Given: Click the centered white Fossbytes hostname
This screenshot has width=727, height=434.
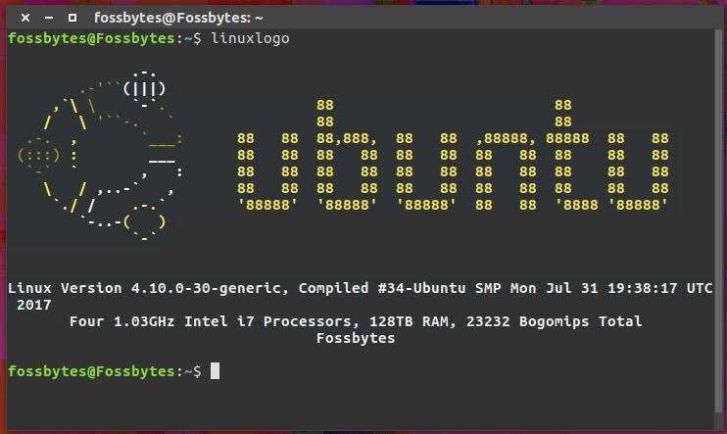Looking at the screenshot, I should (356, 338).
